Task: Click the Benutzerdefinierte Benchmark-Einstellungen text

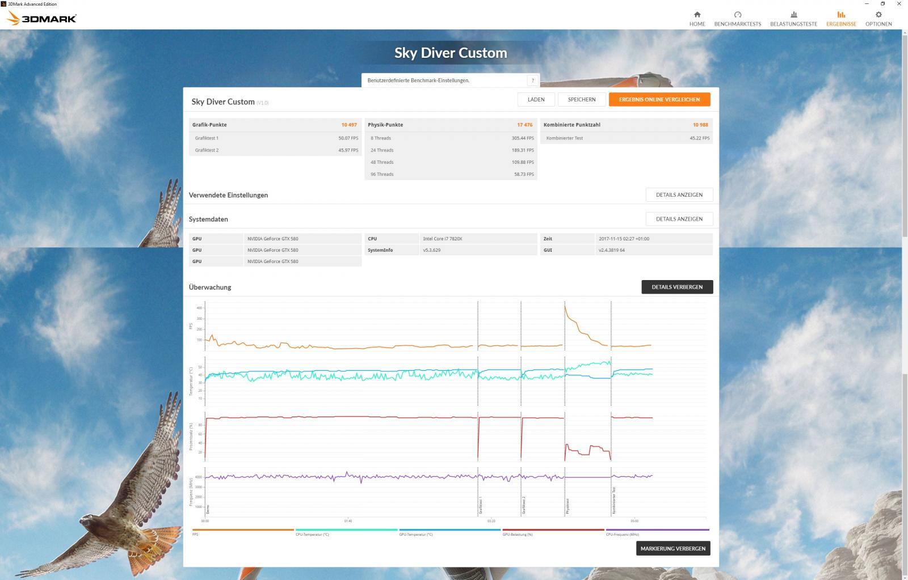Action: pyautogui.click(x=418, y=81)
